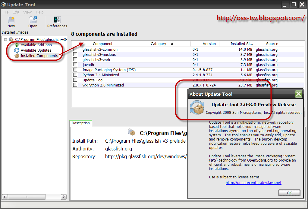Select Available Add-ons in the tree
308x209 pixels.
click(36, 45)
